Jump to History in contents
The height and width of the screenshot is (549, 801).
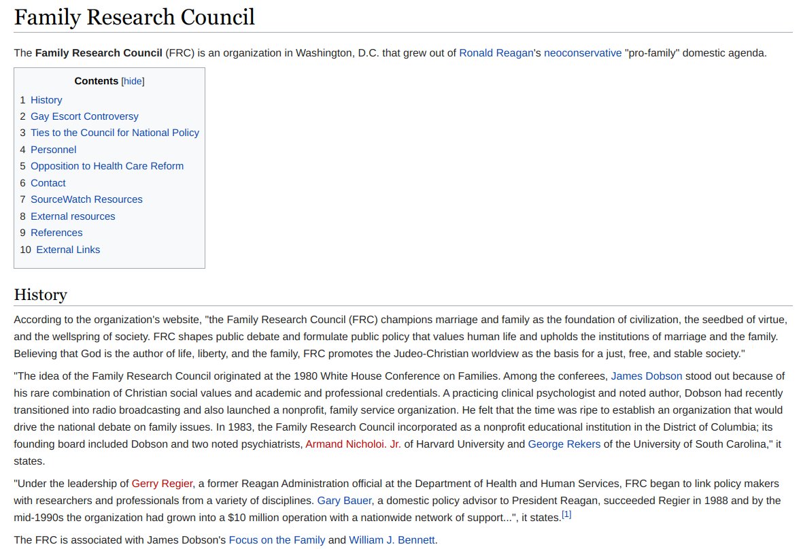(x=46, y=100)
